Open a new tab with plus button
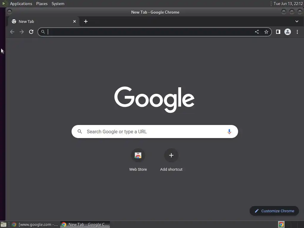The height and width of the screenshot is (228, 304). 86,21
